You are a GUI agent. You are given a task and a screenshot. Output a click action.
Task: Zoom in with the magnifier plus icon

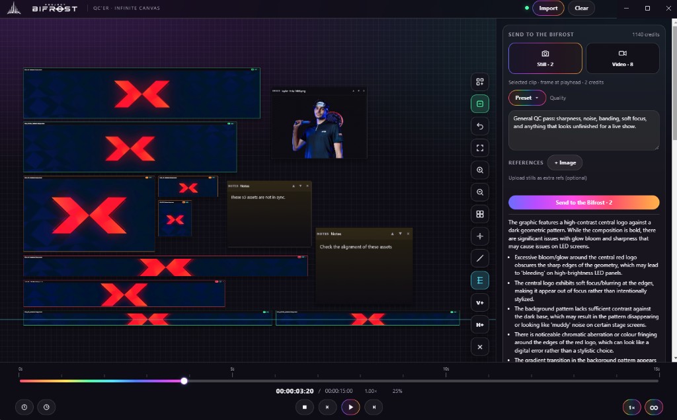tap(480, 170)
